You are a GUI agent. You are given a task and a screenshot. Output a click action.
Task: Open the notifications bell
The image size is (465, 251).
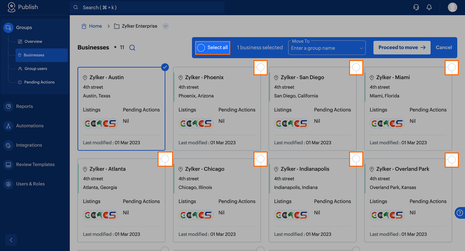pos(429,7)
